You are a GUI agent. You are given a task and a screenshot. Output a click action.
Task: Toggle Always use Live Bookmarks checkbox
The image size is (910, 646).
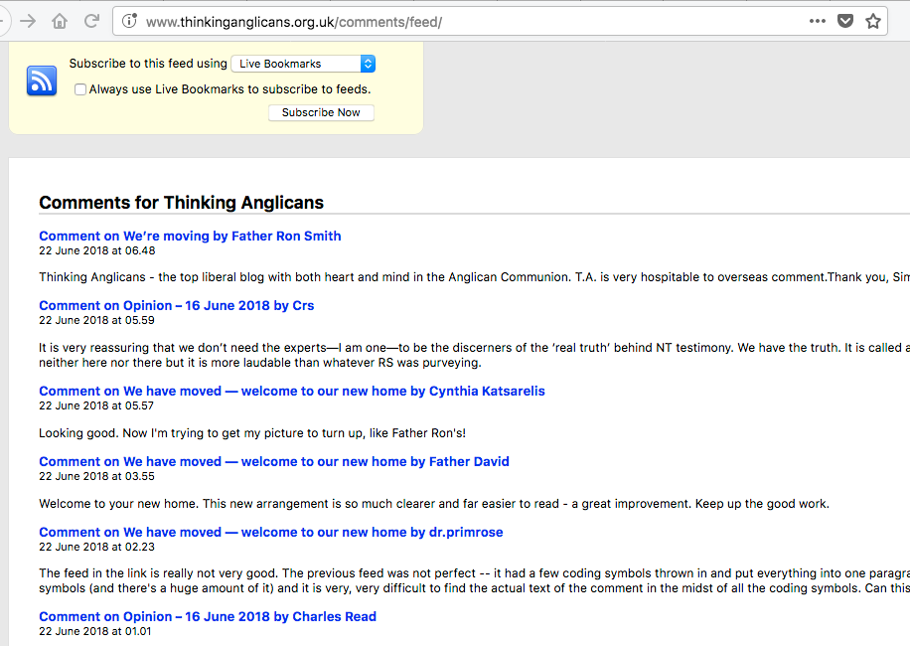[x=80, y=89]
